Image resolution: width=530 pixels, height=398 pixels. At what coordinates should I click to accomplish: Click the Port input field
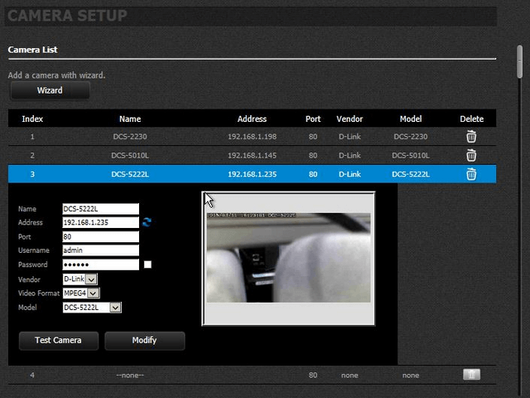(101, 236)
